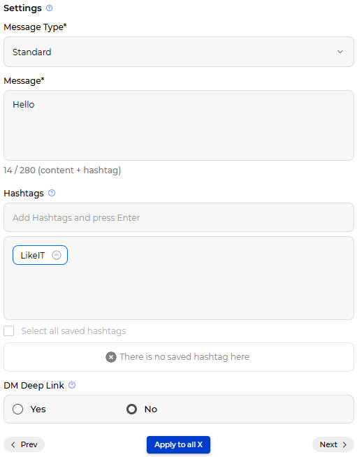Viewport: 357px width, 457px height.
Task: Click the dropdown arrow beside Standard
Action: point(340,52)
